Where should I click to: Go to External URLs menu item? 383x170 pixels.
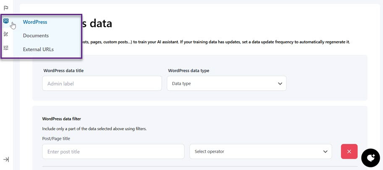[x=38, y=50]
